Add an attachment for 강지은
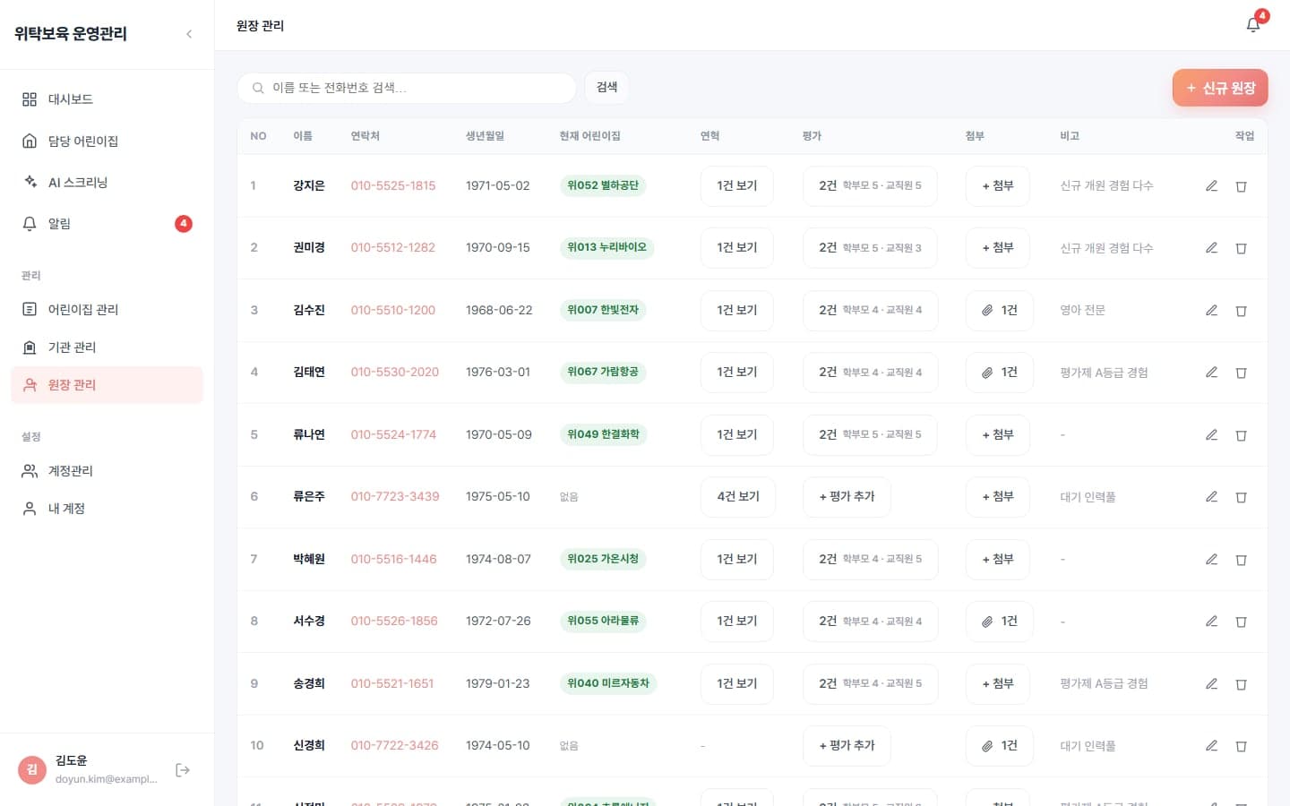 pyautogui.click(x=998, y=186)
